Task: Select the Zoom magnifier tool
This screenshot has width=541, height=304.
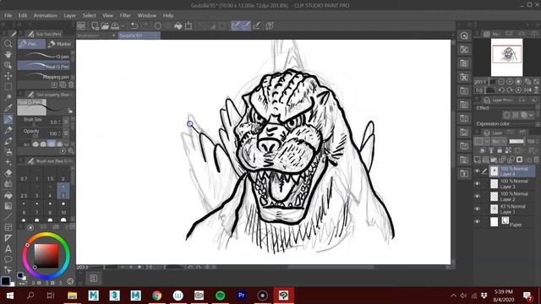Action: click(8, 44)
